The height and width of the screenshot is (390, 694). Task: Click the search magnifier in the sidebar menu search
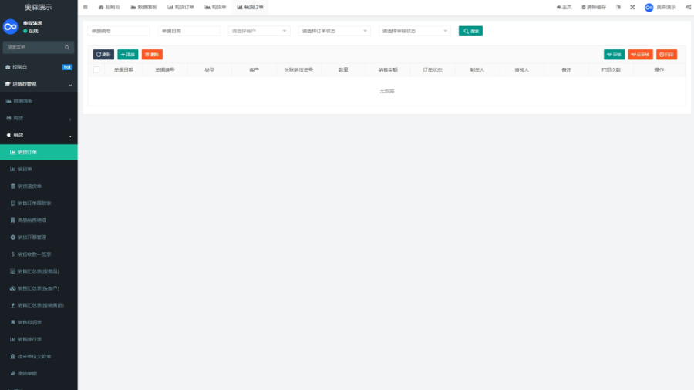[67, 47]
